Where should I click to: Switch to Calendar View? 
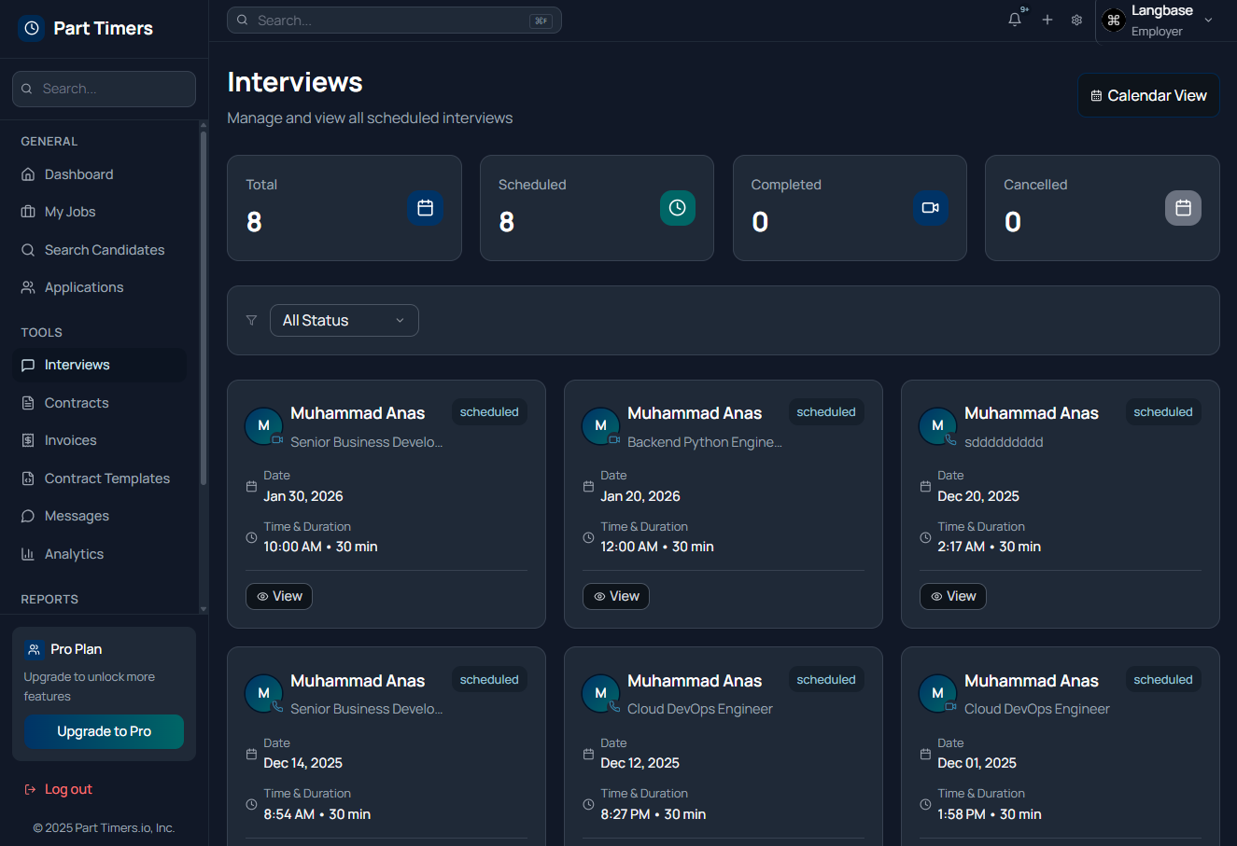click(x=1148, y=94)
